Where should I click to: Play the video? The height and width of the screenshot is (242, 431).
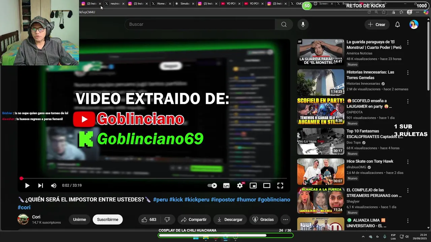click(27, 186)
